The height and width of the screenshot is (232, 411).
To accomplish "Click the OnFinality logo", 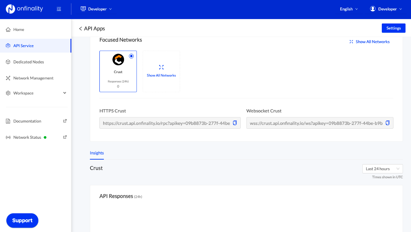I will coord(24,9).
